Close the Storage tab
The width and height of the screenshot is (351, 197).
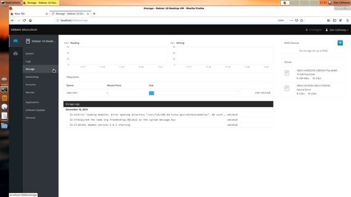pos(88,14)
